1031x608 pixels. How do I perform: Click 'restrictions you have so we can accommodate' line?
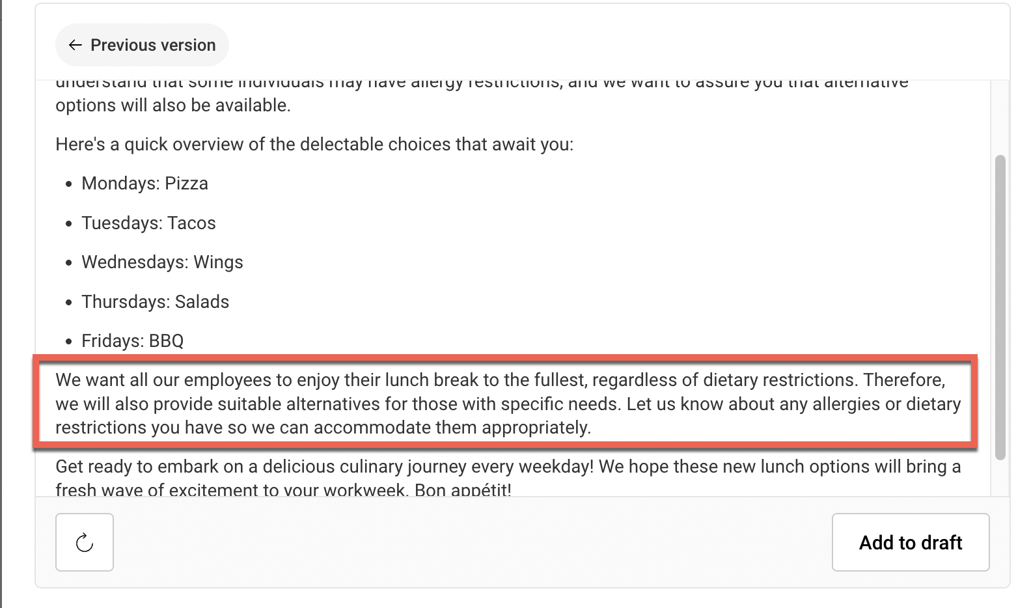pos(323,428)
